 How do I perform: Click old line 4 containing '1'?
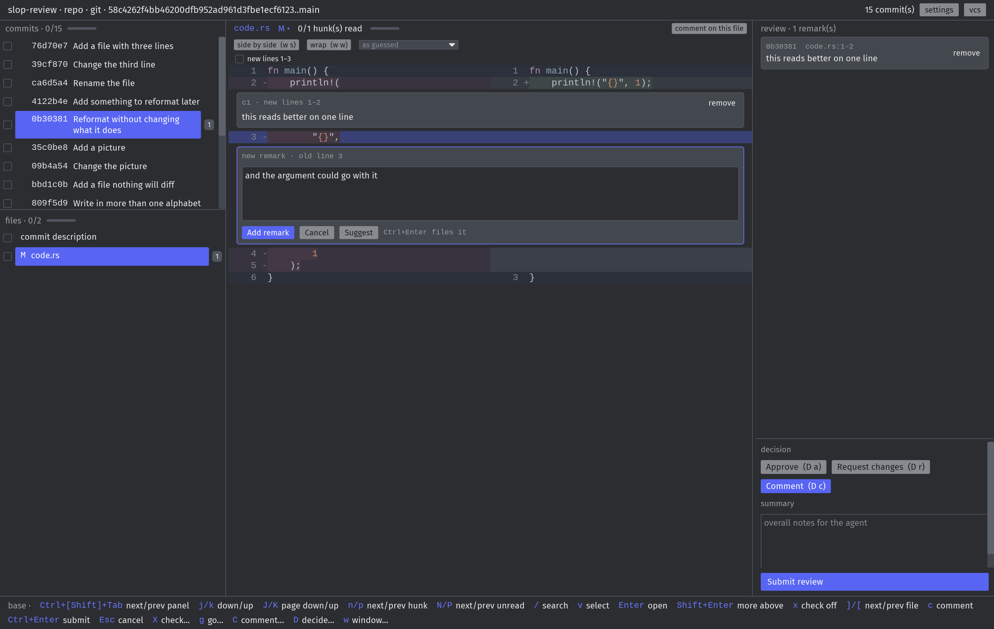[359, 254]
